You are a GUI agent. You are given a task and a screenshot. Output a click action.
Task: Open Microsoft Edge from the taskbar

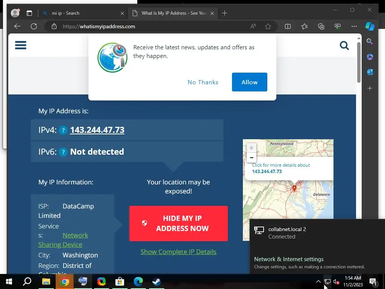click(138, 281)
